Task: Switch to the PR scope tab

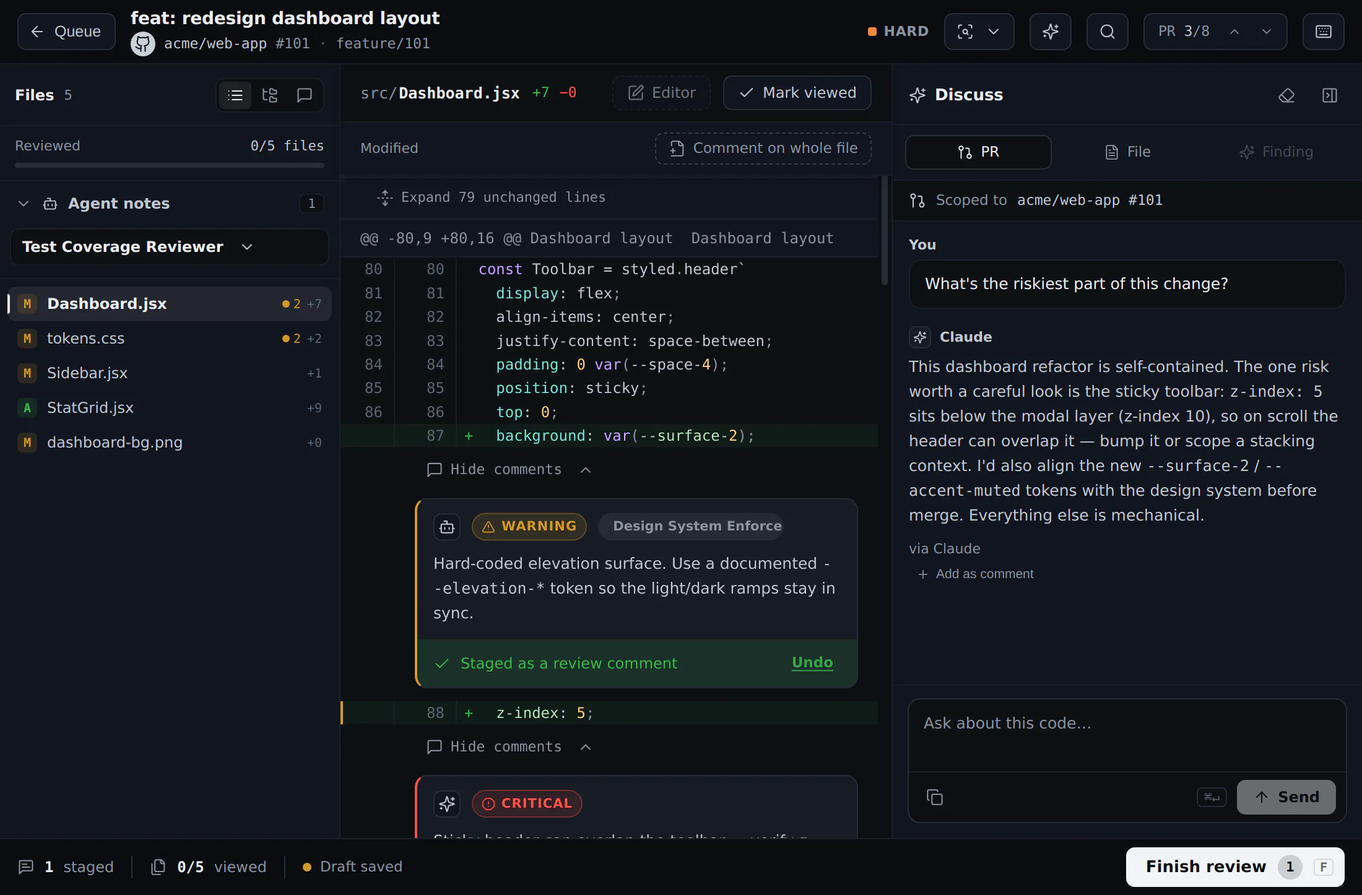Action: click(x=978, y=152)
